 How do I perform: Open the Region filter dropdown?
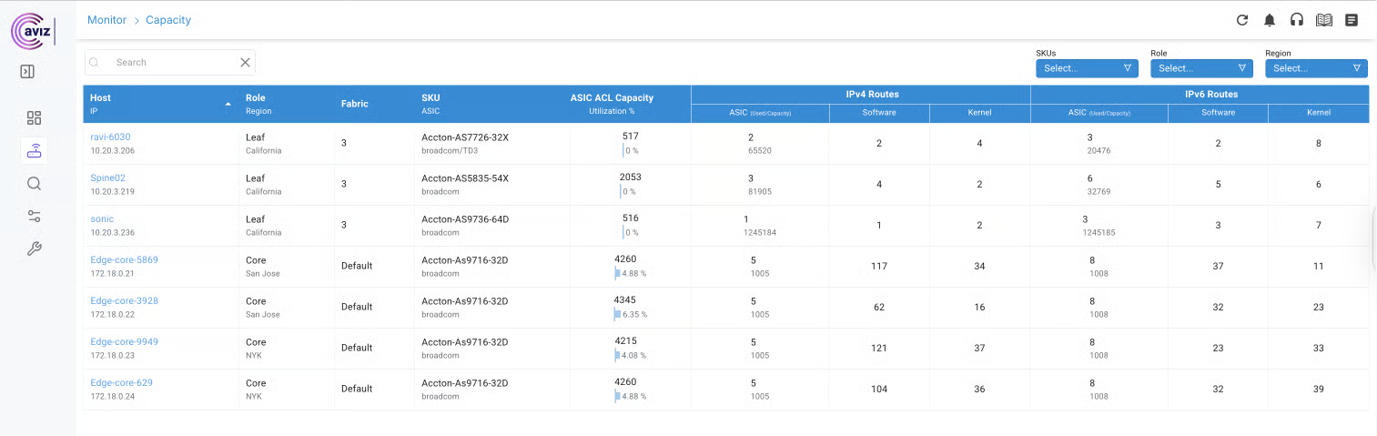coord(1316,68)
